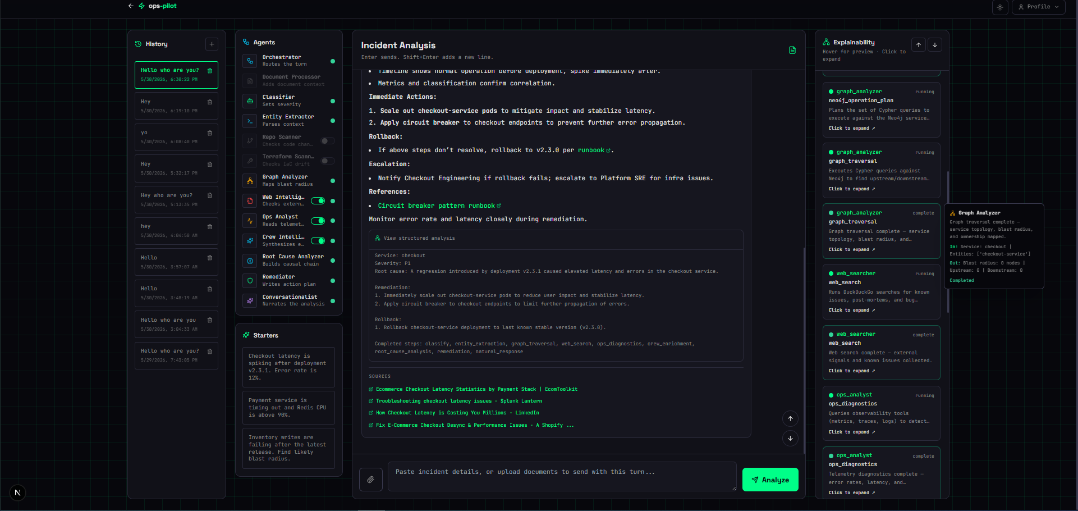Screen dimensions: 1078x511
Task: Delete the 'hey' 4:04 AM history entry
Action: point(210,227)
